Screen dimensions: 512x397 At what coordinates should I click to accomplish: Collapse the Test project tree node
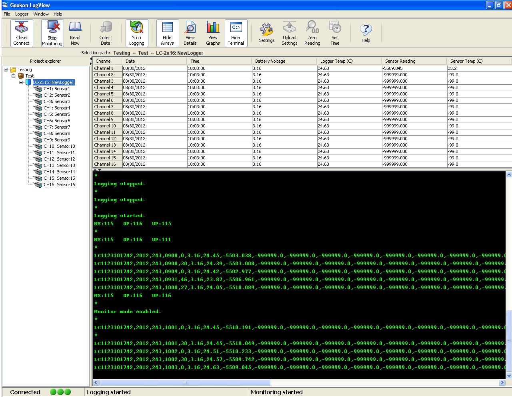tap(14, 76)
